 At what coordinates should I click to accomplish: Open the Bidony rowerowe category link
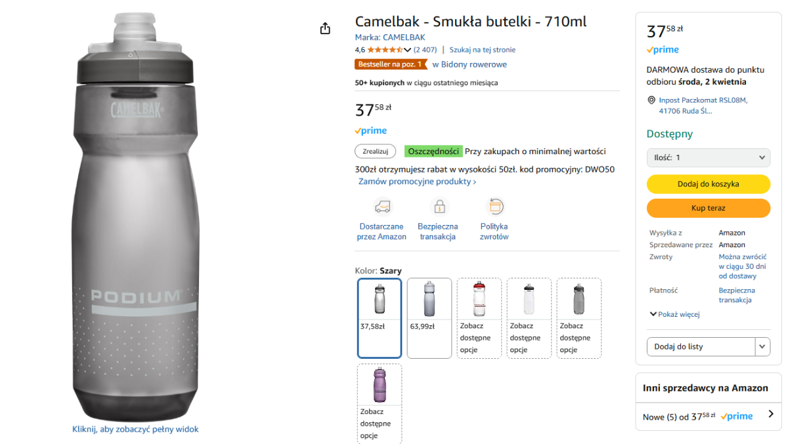point(470,64)
